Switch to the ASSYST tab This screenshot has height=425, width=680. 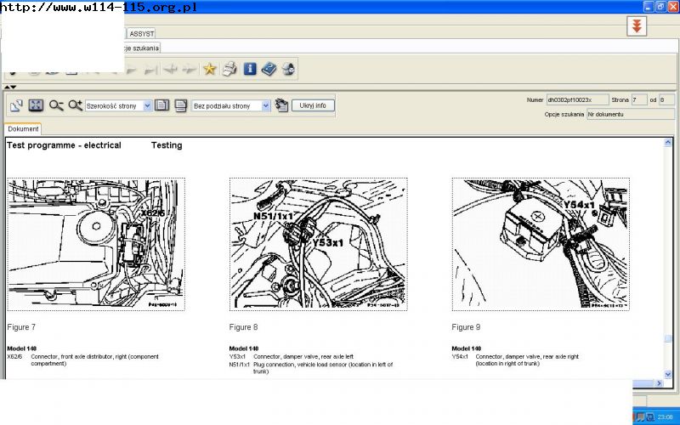tap(141, 33)
